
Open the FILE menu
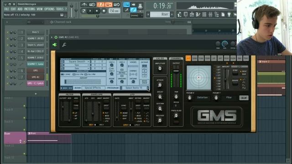pos(6,9)
